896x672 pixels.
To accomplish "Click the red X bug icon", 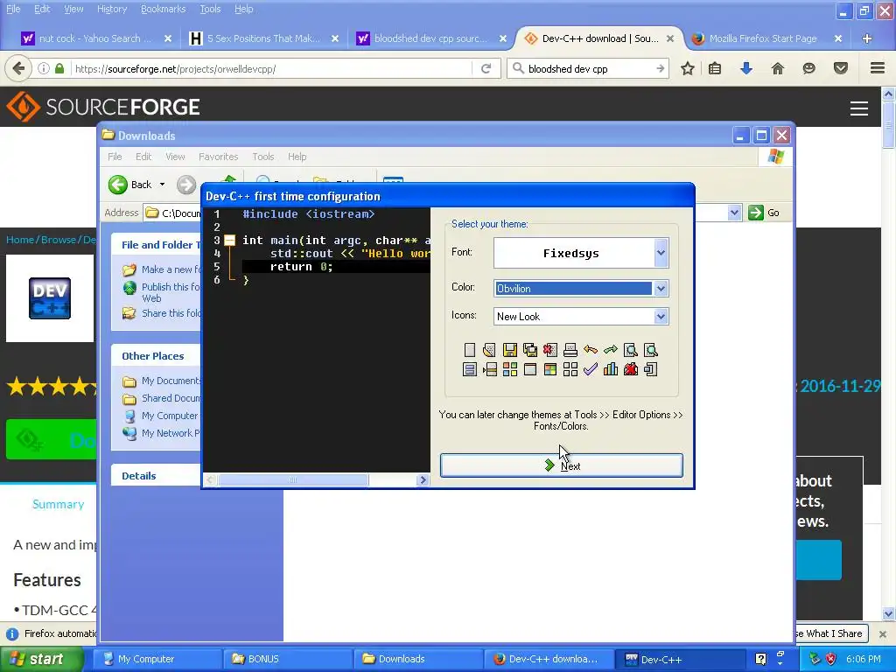I will click(630, 370).
